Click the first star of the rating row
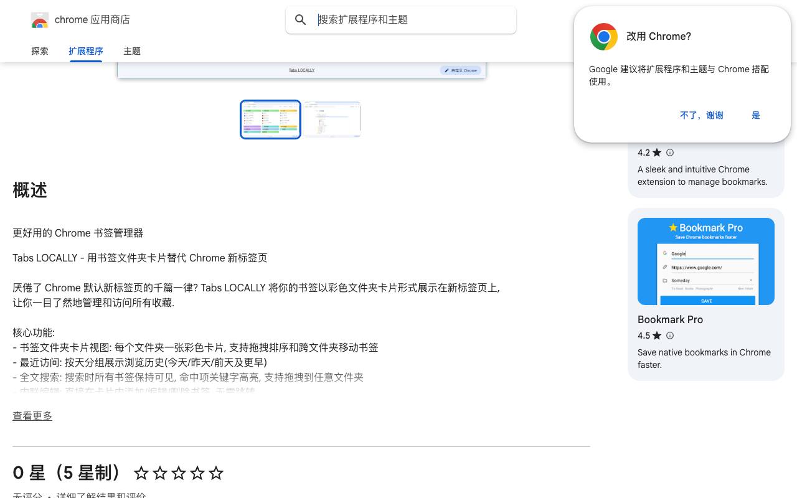 tap(141, 473)
